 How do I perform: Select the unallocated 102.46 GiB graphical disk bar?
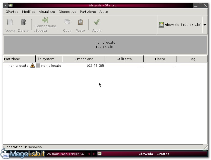tap(105, 45)
